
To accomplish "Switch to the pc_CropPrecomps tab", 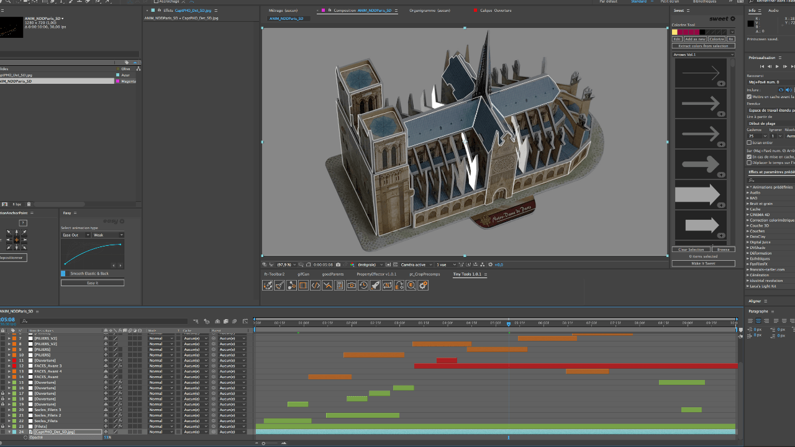I will [425, 274].
